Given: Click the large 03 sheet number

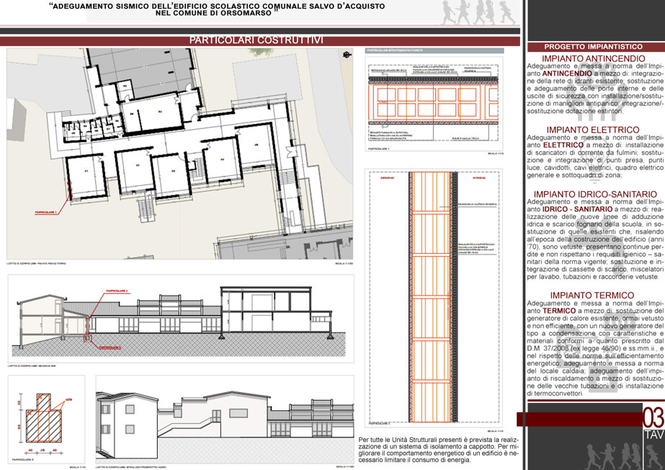Looking at the screenshot, I should [x=653, y=418].
